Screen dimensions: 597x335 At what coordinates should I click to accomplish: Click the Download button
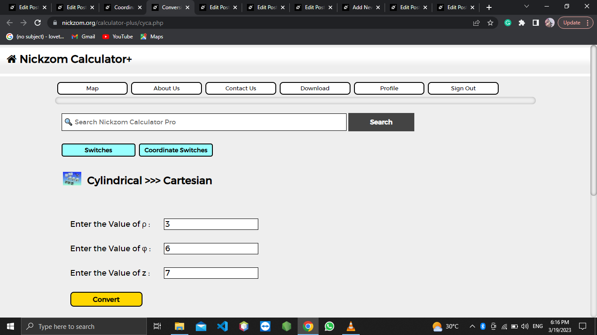(x=315, y=88)
